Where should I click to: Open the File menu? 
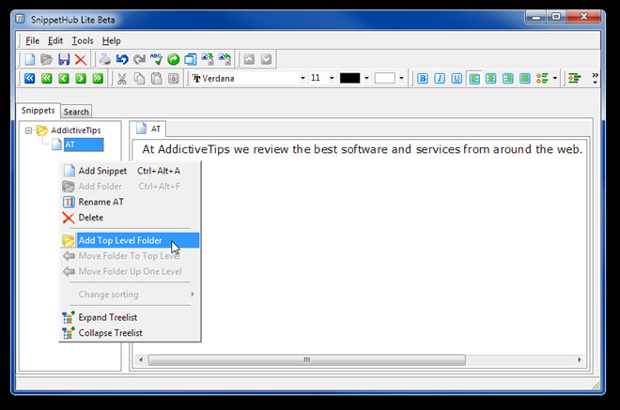(33, 40)
